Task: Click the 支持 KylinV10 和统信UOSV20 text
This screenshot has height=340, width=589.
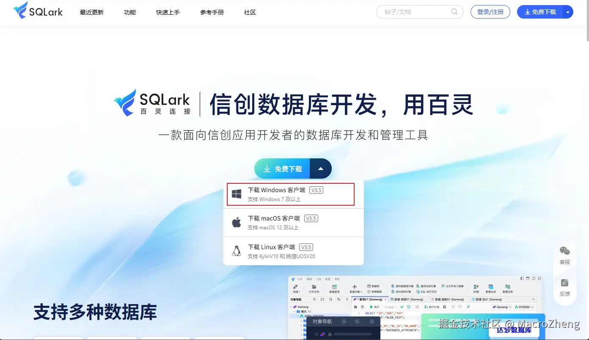Action: [281, 256]
